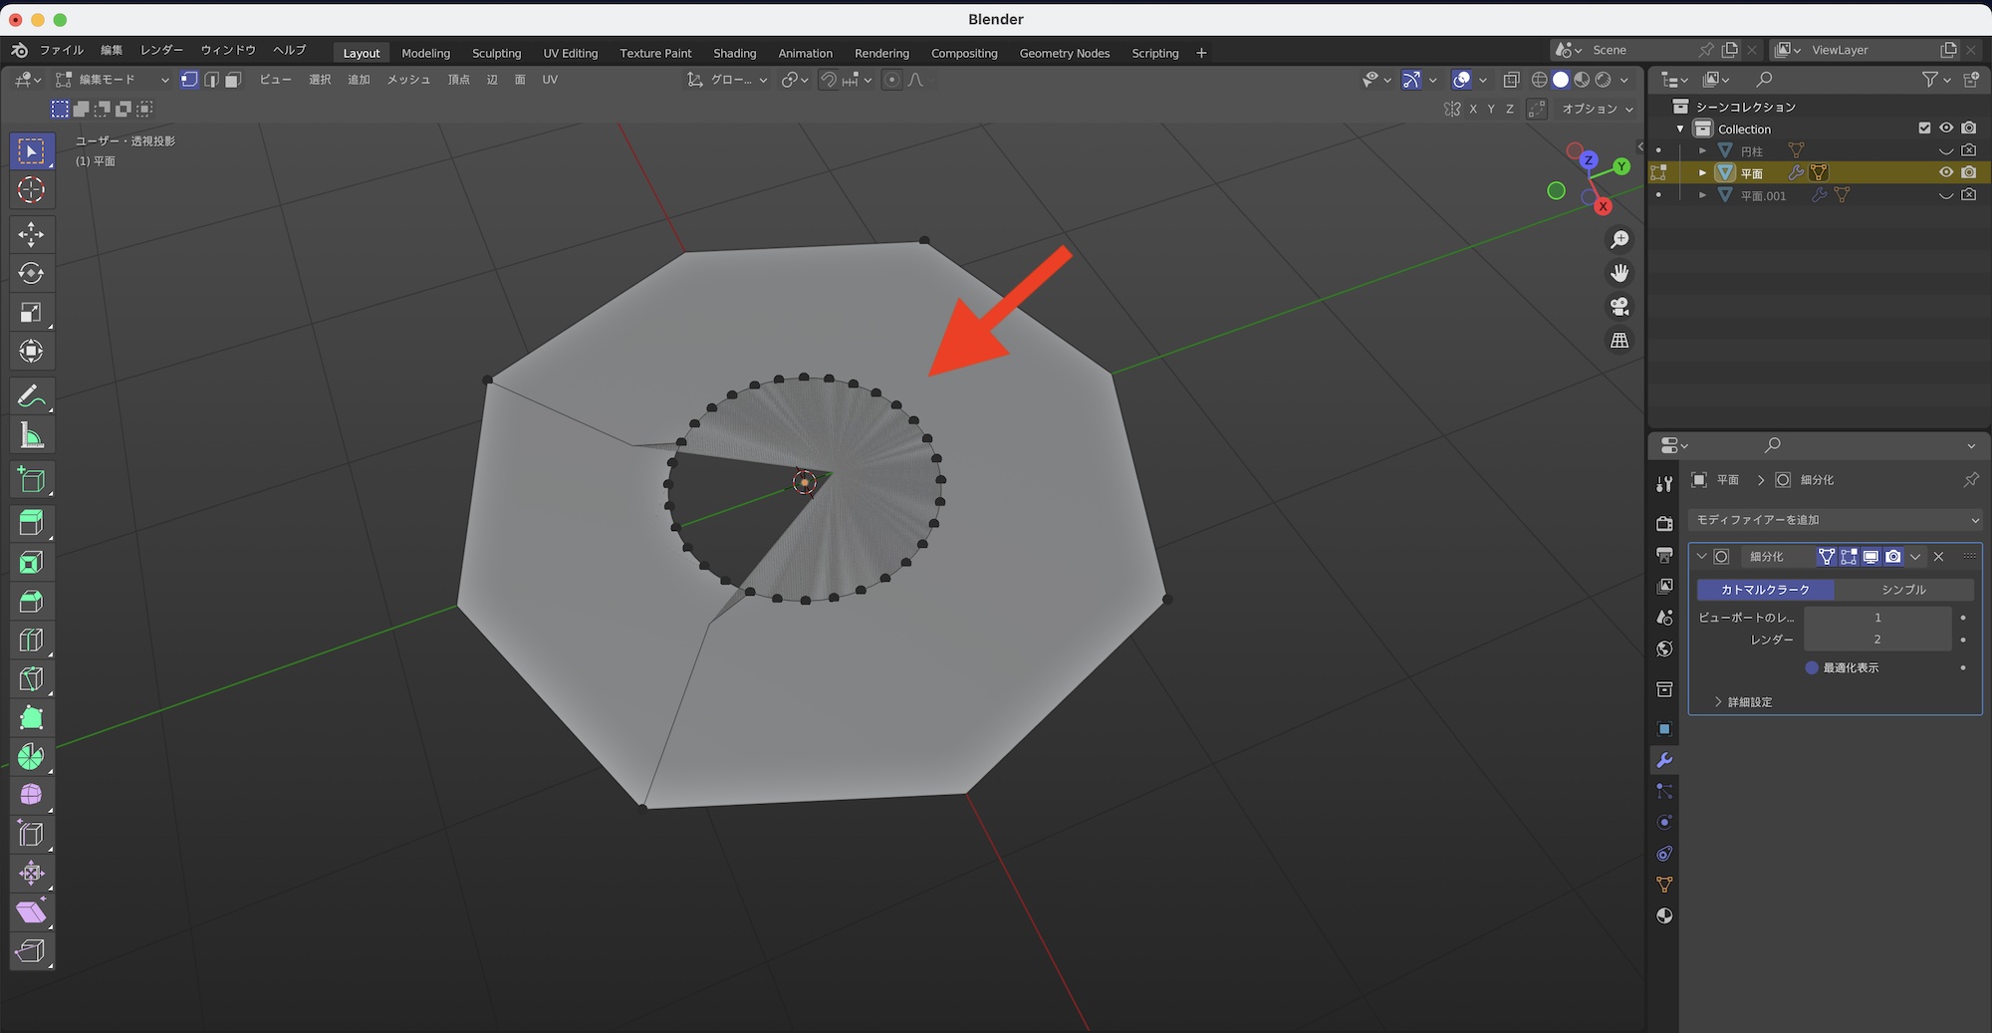Click the シンプル subdivision button
1992x1033 pixels.
pos(1903,590)
